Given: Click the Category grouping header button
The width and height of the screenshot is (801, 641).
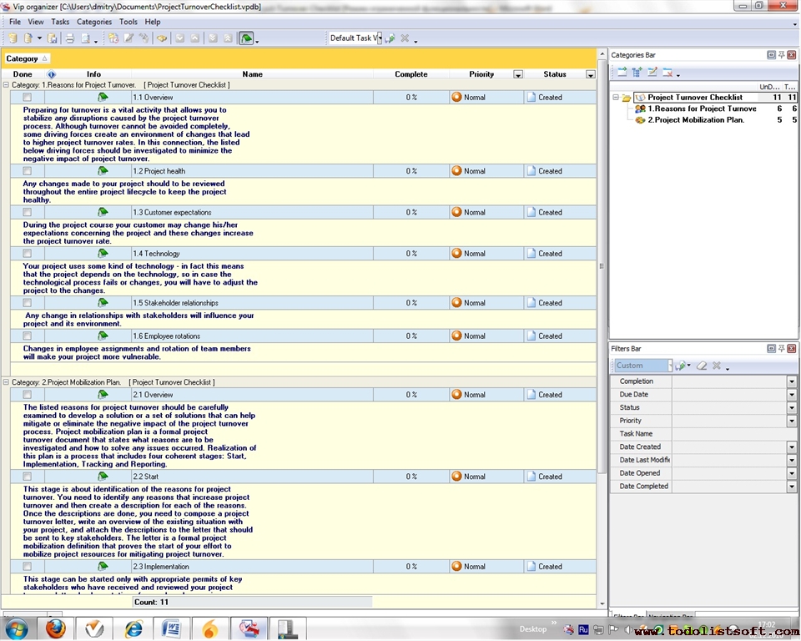Looking at the screenshot, I should [27, 58].
